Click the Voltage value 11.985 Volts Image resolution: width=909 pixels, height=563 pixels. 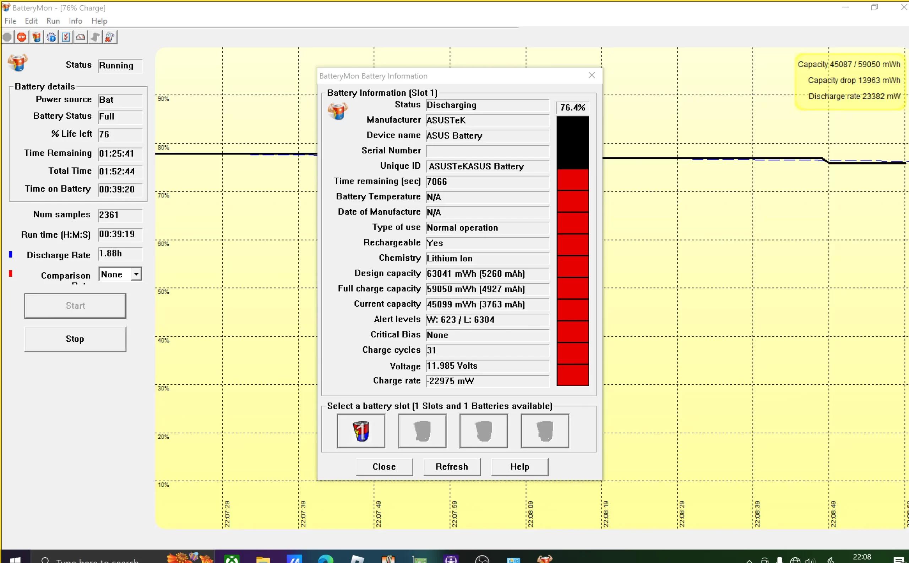pos(488,366)
